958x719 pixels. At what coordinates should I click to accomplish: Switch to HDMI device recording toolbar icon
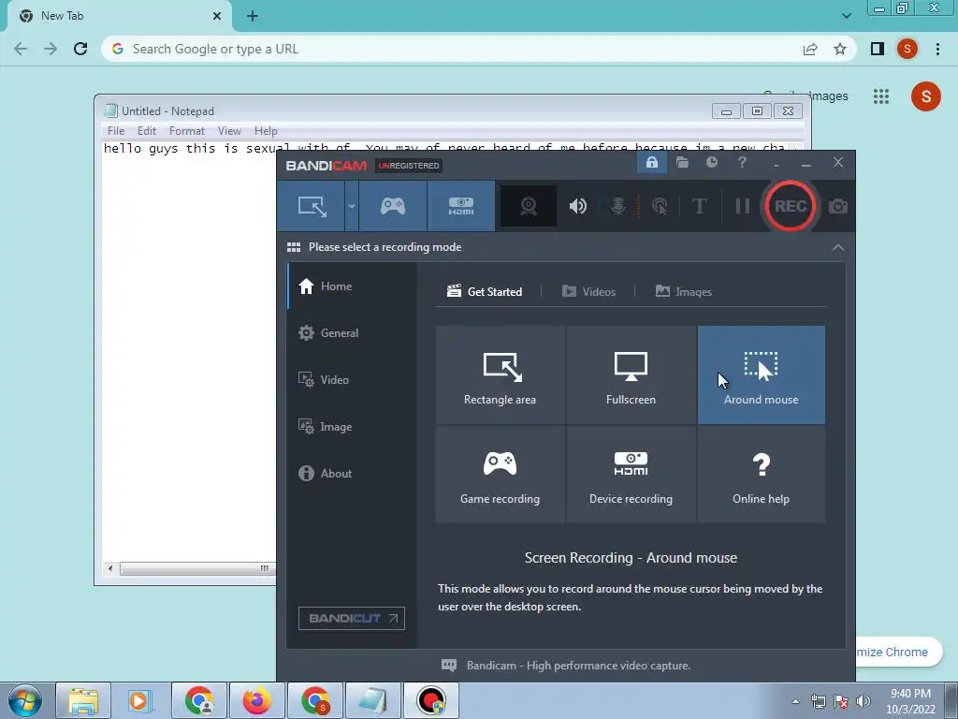[460, 206]
